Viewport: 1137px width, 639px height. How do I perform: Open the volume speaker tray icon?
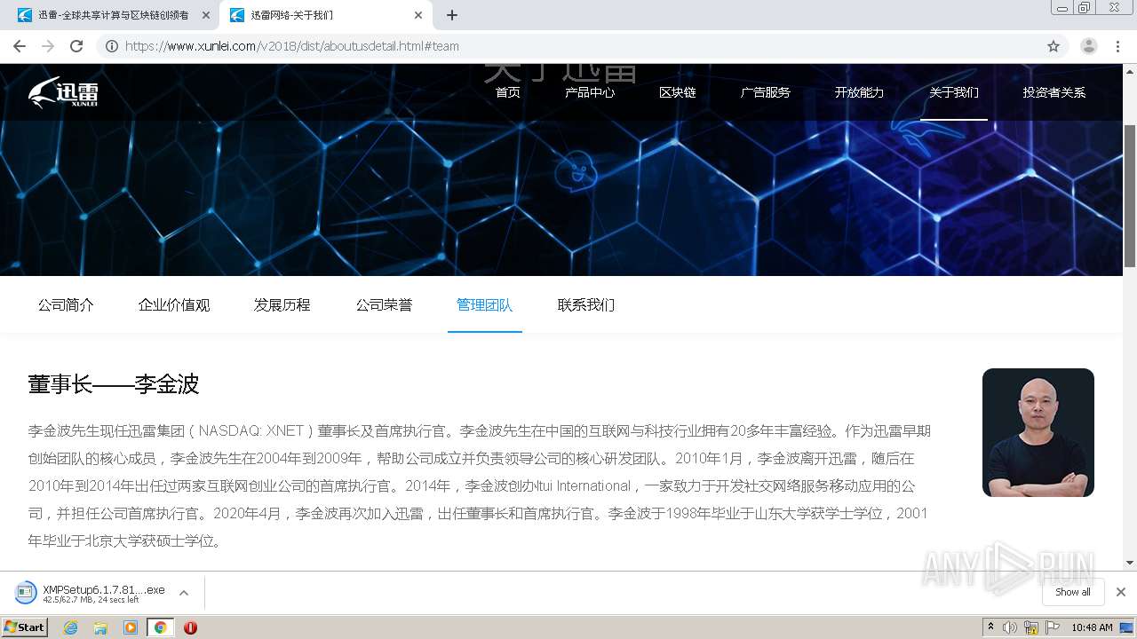pyautogui.click(x=1010, y=627)
